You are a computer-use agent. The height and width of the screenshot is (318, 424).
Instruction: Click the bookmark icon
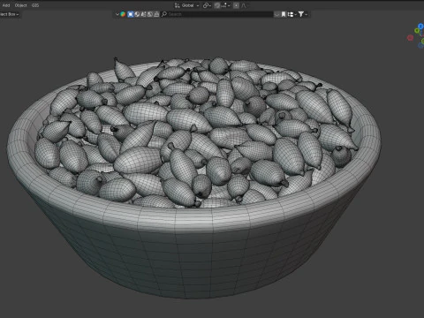tap(284, 14)
